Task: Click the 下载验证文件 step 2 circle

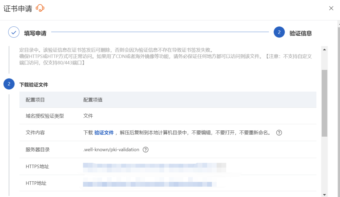Action: pyautogui.click(x=9, y=84)
